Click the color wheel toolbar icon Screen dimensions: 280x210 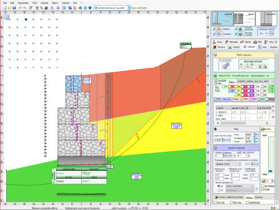[81, 8]
